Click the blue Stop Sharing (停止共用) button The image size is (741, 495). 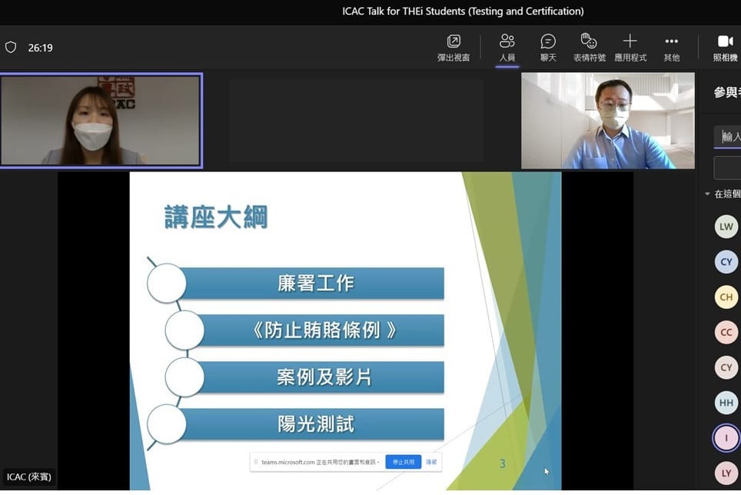[403, 462]
